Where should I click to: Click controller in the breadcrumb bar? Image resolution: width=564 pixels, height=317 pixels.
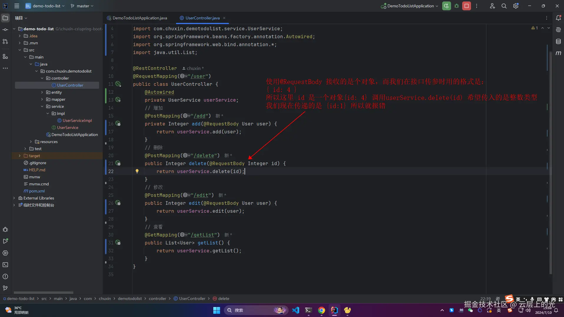(x=157, y=298)
